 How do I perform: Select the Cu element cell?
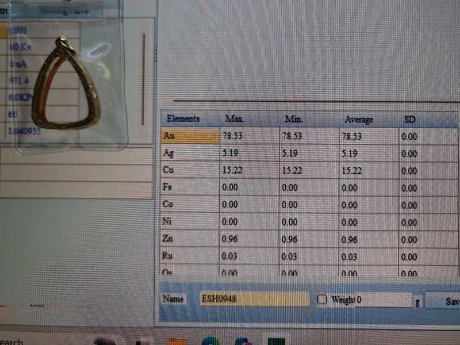coord(190,171)
